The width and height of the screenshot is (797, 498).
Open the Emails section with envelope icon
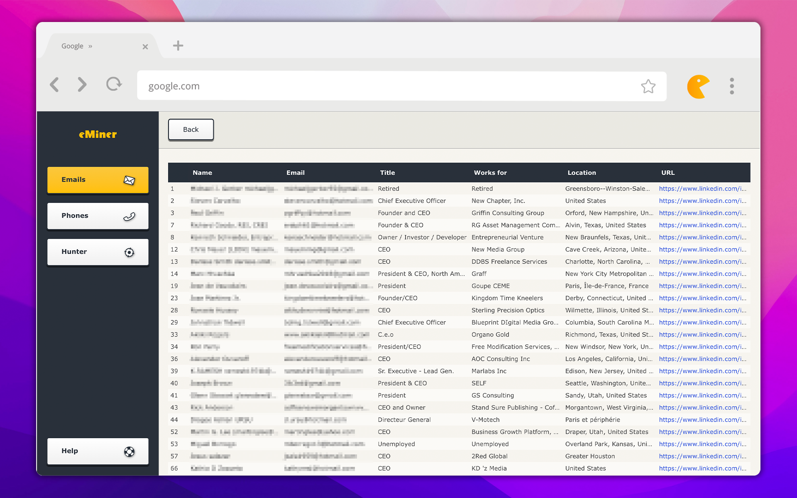98,180
